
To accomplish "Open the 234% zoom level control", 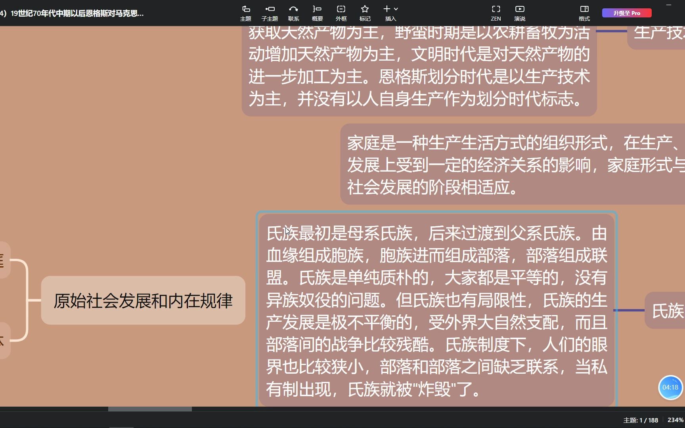I will [x=675, y=420].
